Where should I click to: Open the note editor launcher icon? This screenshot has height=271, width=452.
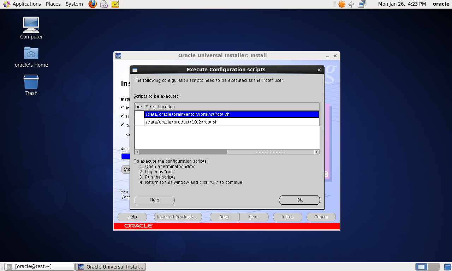(x=115, y=4)
